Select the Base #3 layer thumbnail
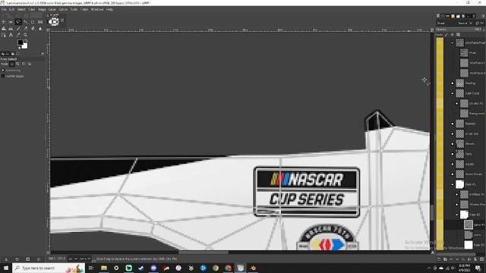 pos(469,245)
